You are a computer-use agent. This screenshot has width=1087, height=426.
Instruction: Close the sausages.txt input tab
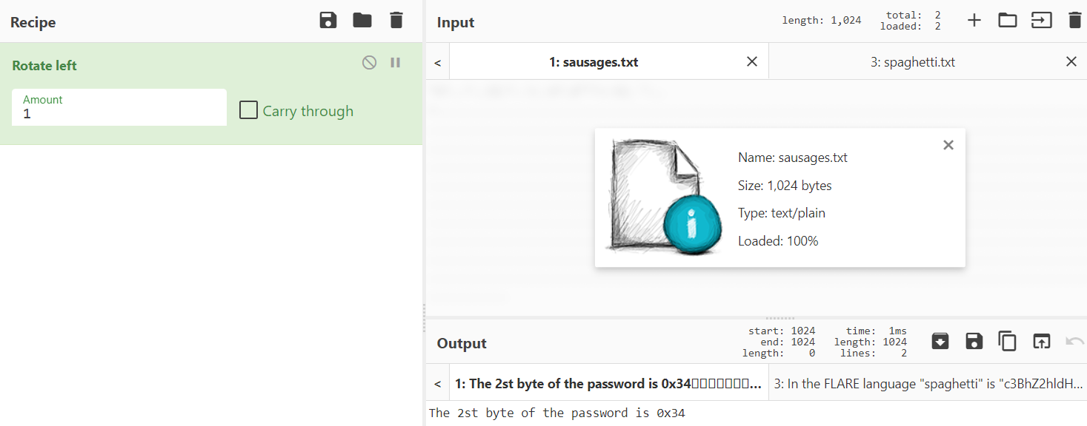(x=752, y=61)
